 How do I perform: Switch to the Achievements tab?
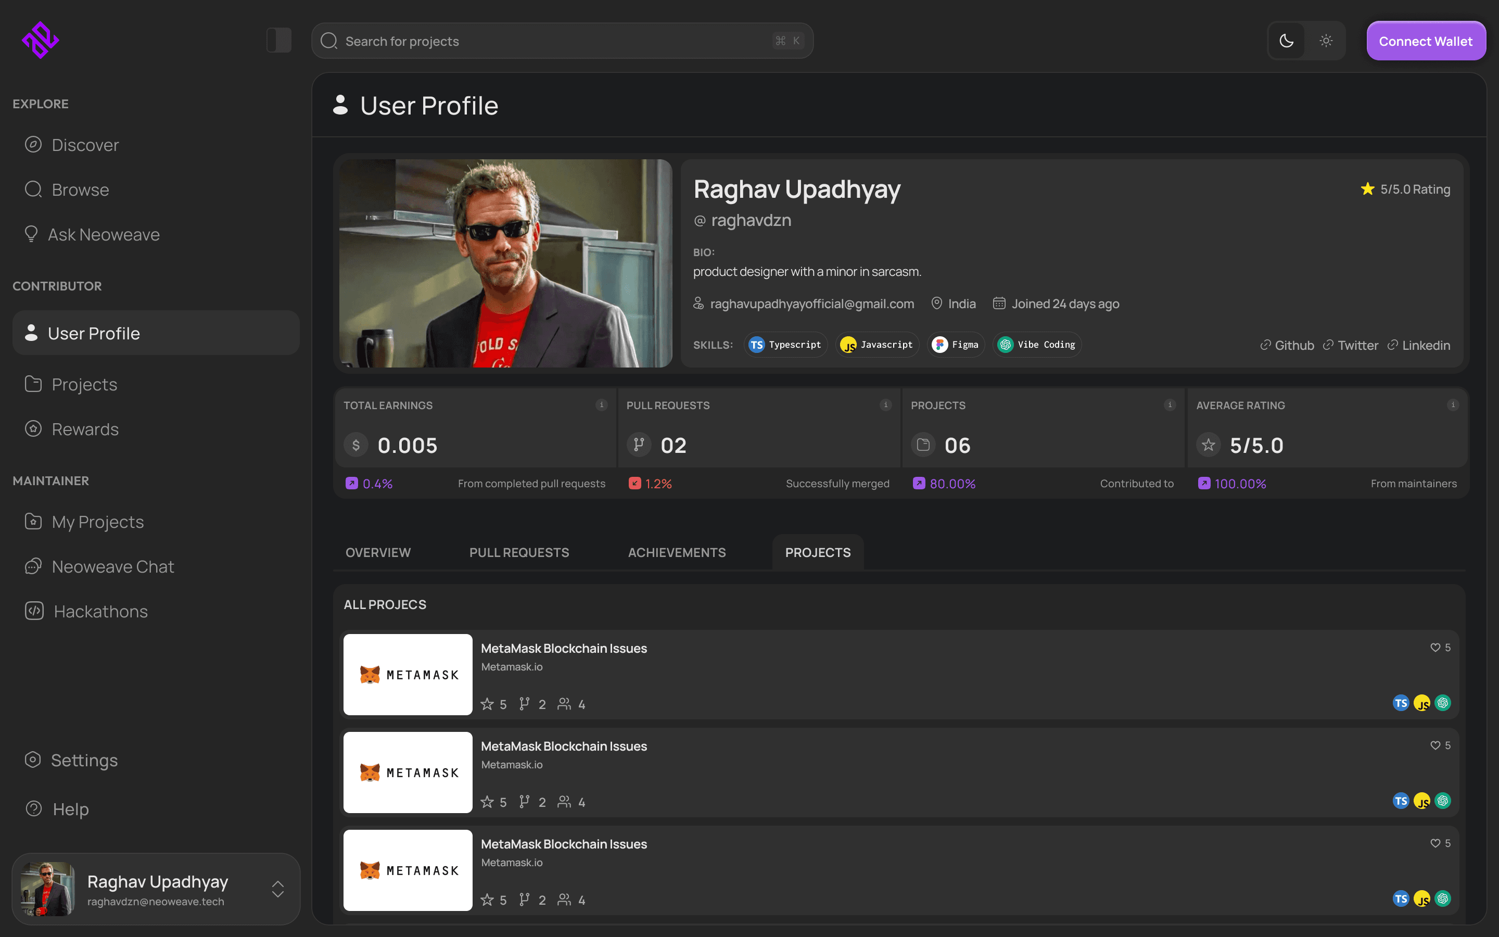click(677, 552)
